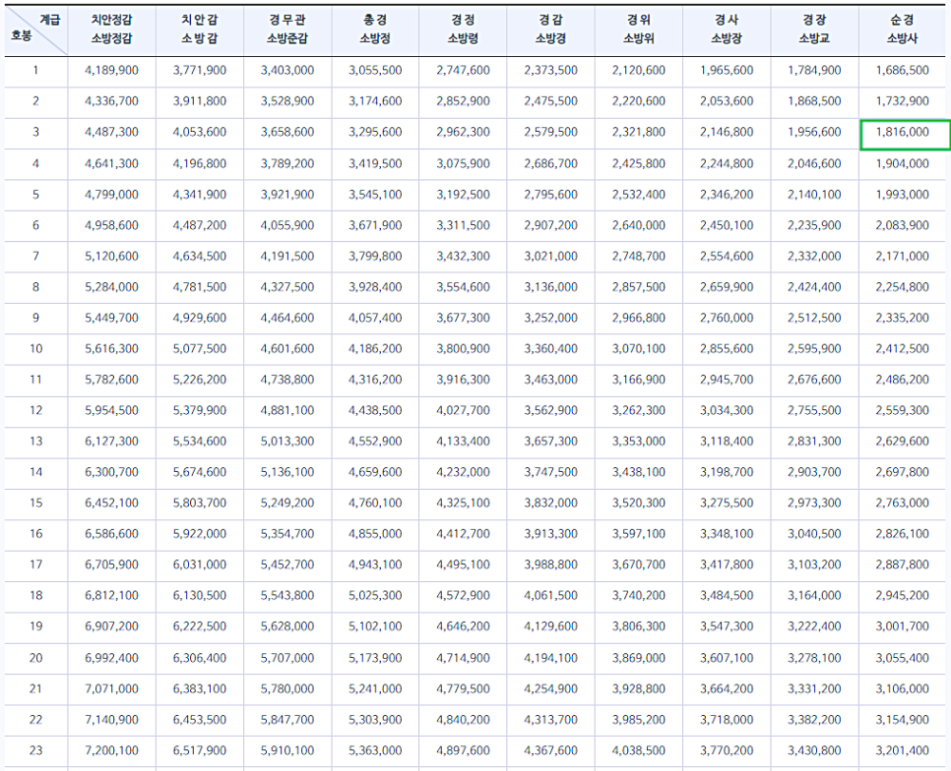
Task: Select cell value 5,379,900
Action: tap(200, 411)
